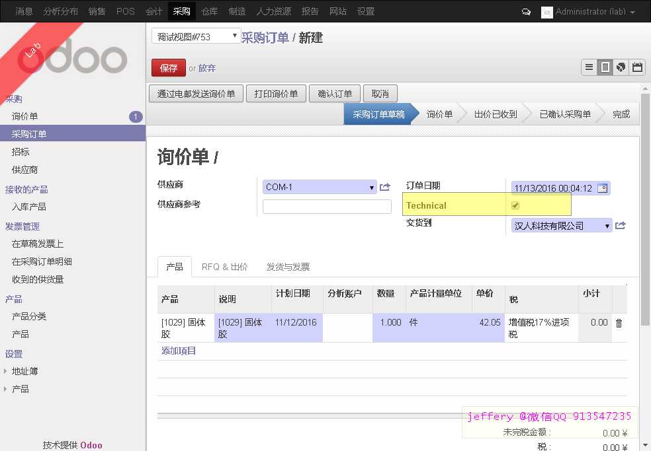Click the 计划日期 cell 11/12/2016
The width and height of the screenshot is (651, 451).
tap(297, 328)
